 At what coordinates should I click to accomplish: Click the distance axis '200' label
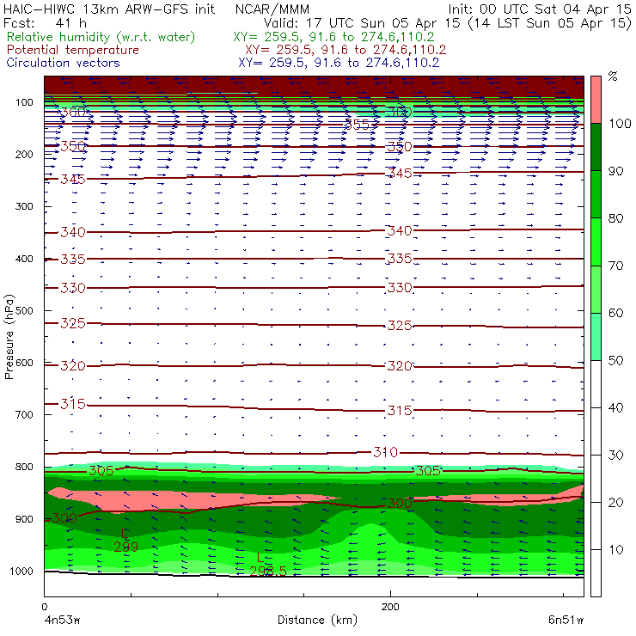390,607
